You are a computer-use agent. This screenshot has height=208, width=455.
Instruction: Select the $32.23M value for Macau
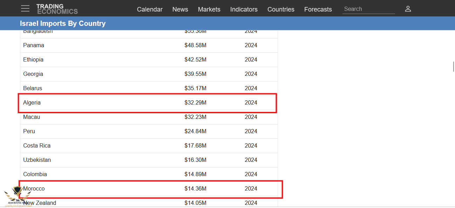point(196,117)
